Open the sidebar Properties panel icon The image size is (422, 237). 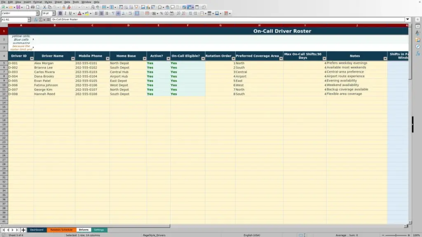click(x=418, y=26)
